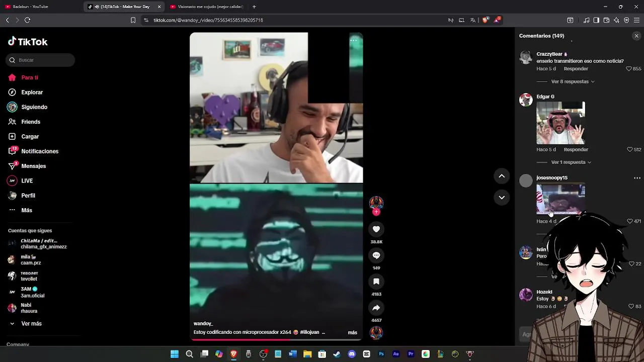The width and height of the screenshot is (644, 362).
Task: Toggle the browser sidebar panel
Action: pos(596,20)
